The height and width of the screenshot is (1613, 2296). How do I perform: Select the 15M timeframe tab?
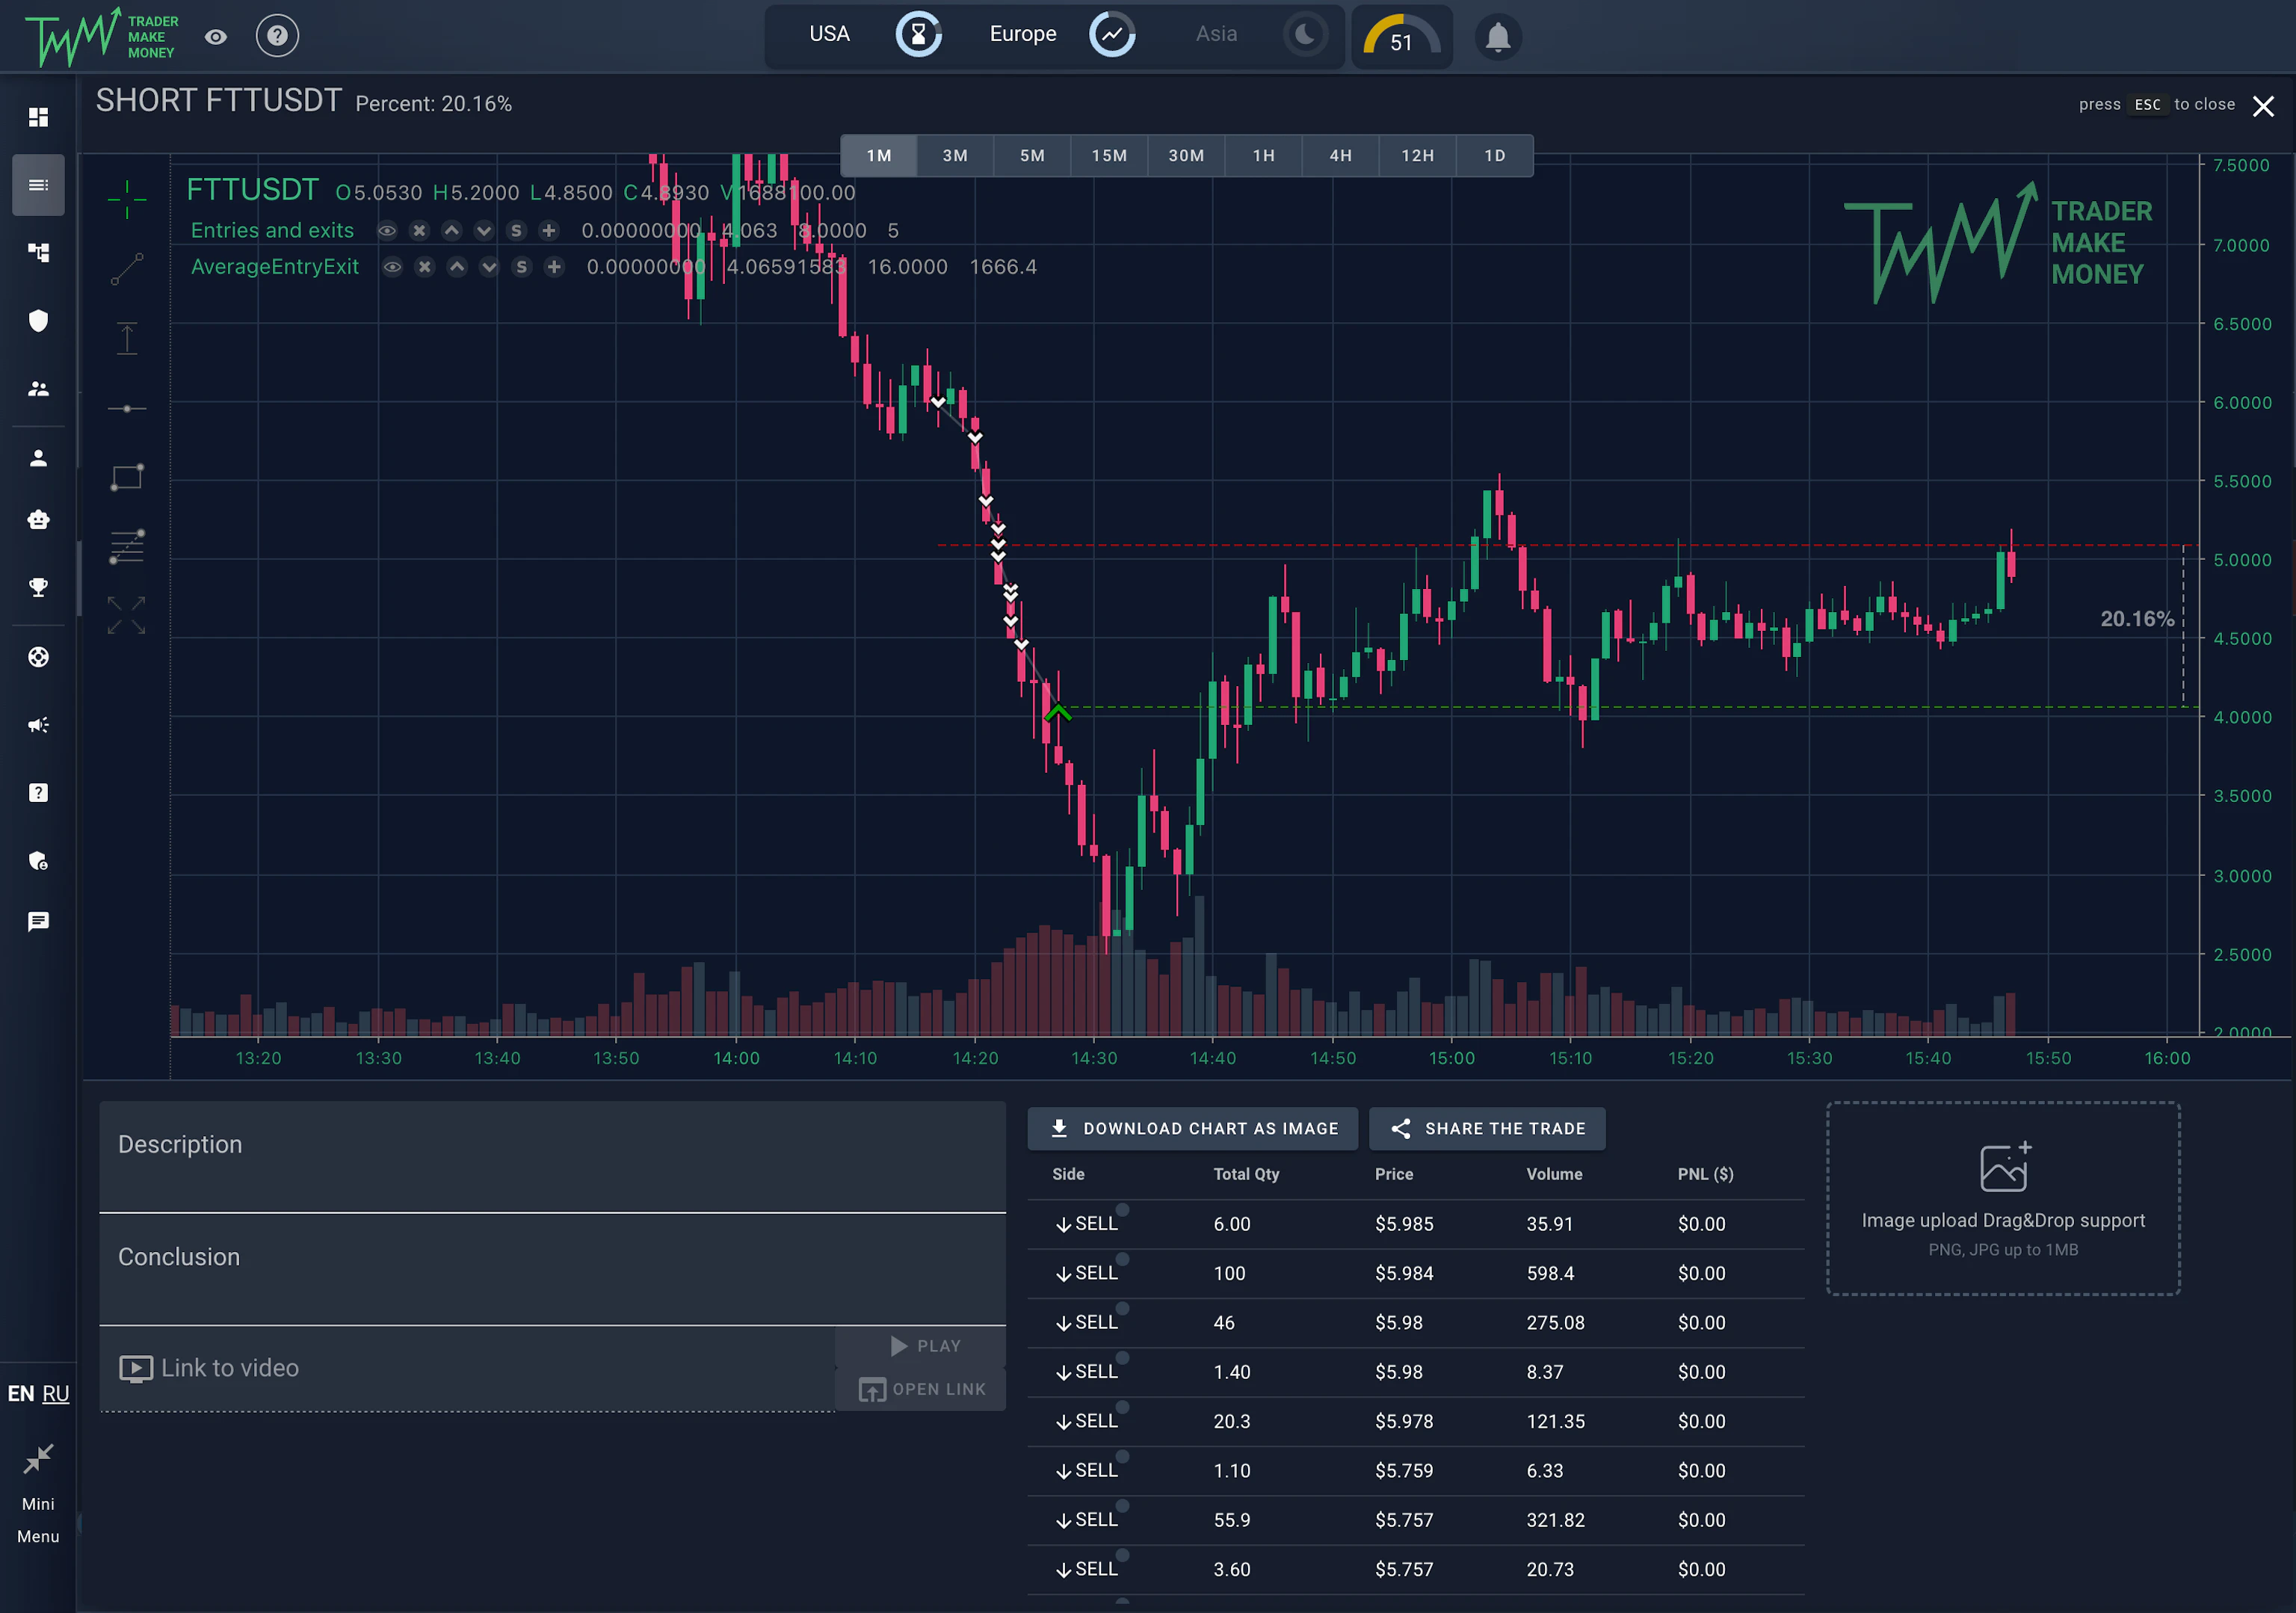tap(1109, 155)
